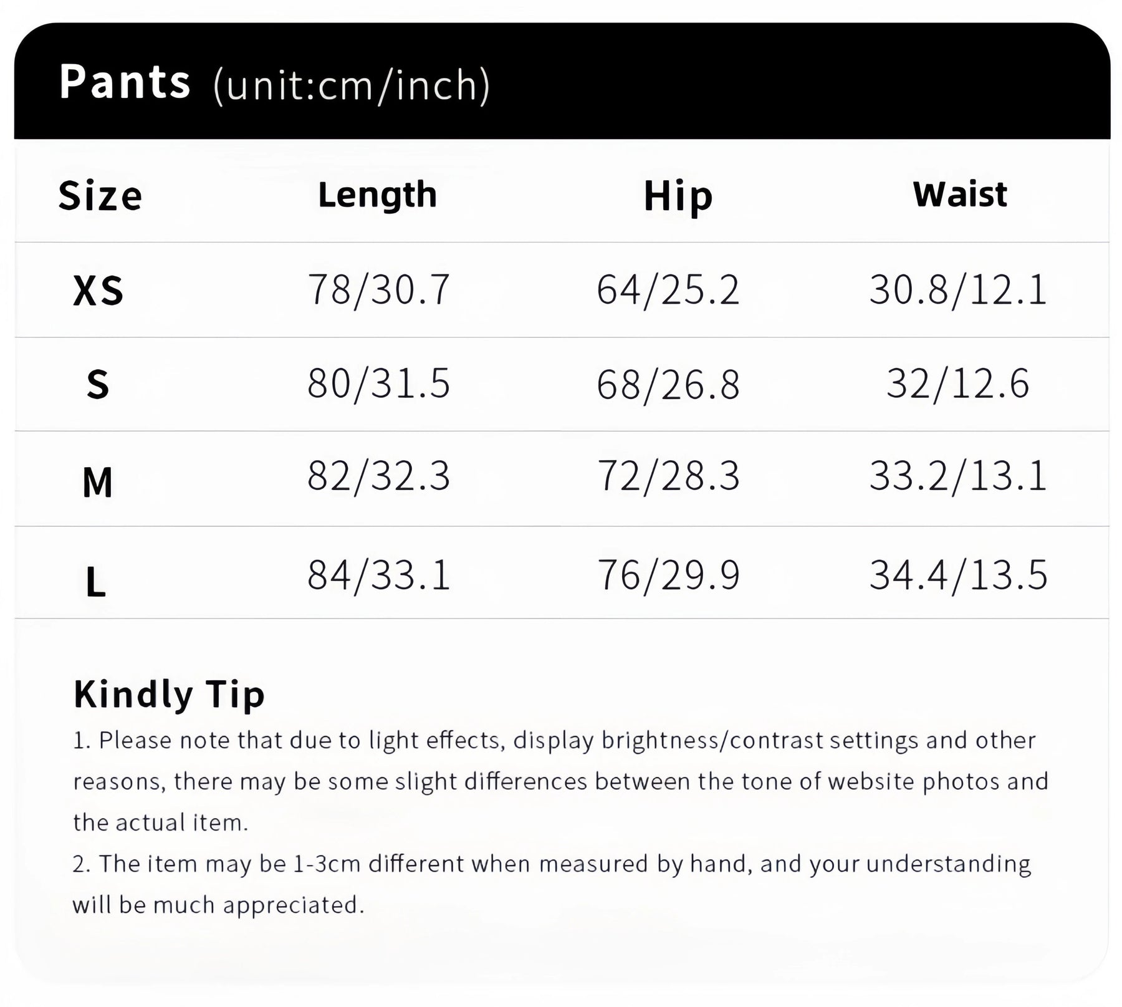Click the L size row label
Viewport: 1122px width, 1007px height.
click(95, 582)
